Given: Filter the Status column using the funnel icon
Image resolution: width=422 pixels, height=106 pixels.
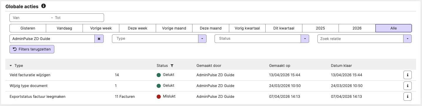Looking at the screenshot, I should click(x=172, y=66).
